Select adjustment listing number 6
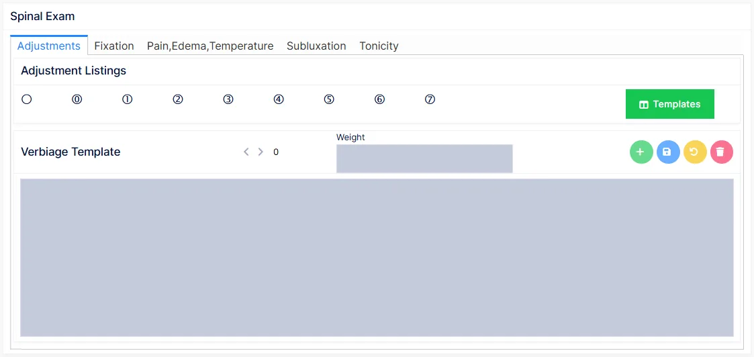 coord(380,99)
